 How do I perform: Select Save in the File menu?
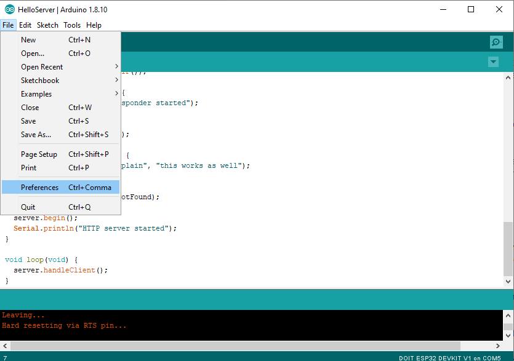coord(61,121)
